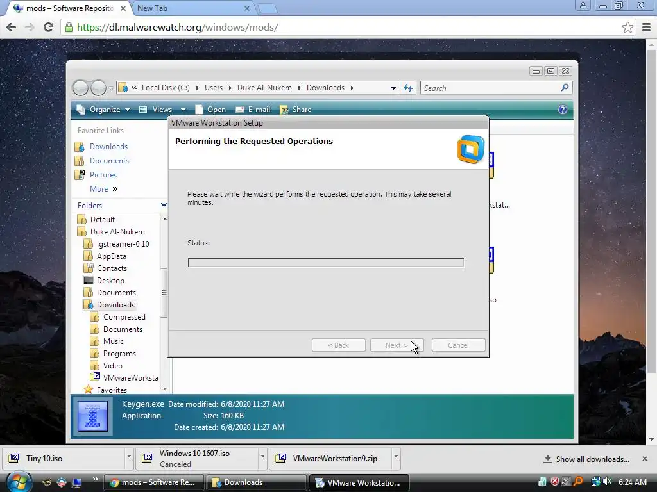Click the volume speaker tray icon
This screenshot has height=492, width=657.
coord(608,482)
